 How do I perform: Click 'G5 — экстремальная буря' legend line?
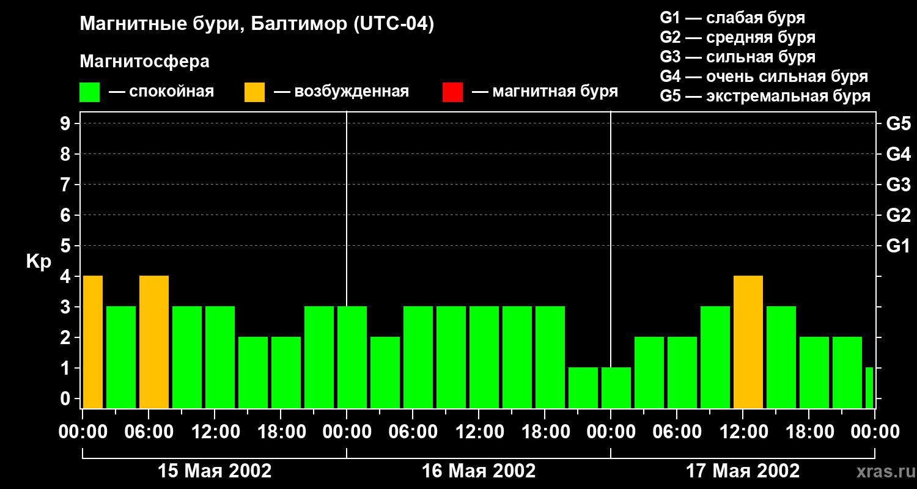coord(765,96)
